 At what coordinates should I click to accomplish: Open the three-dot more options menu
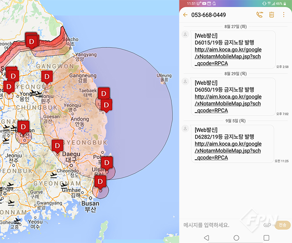tap(283, 15)
